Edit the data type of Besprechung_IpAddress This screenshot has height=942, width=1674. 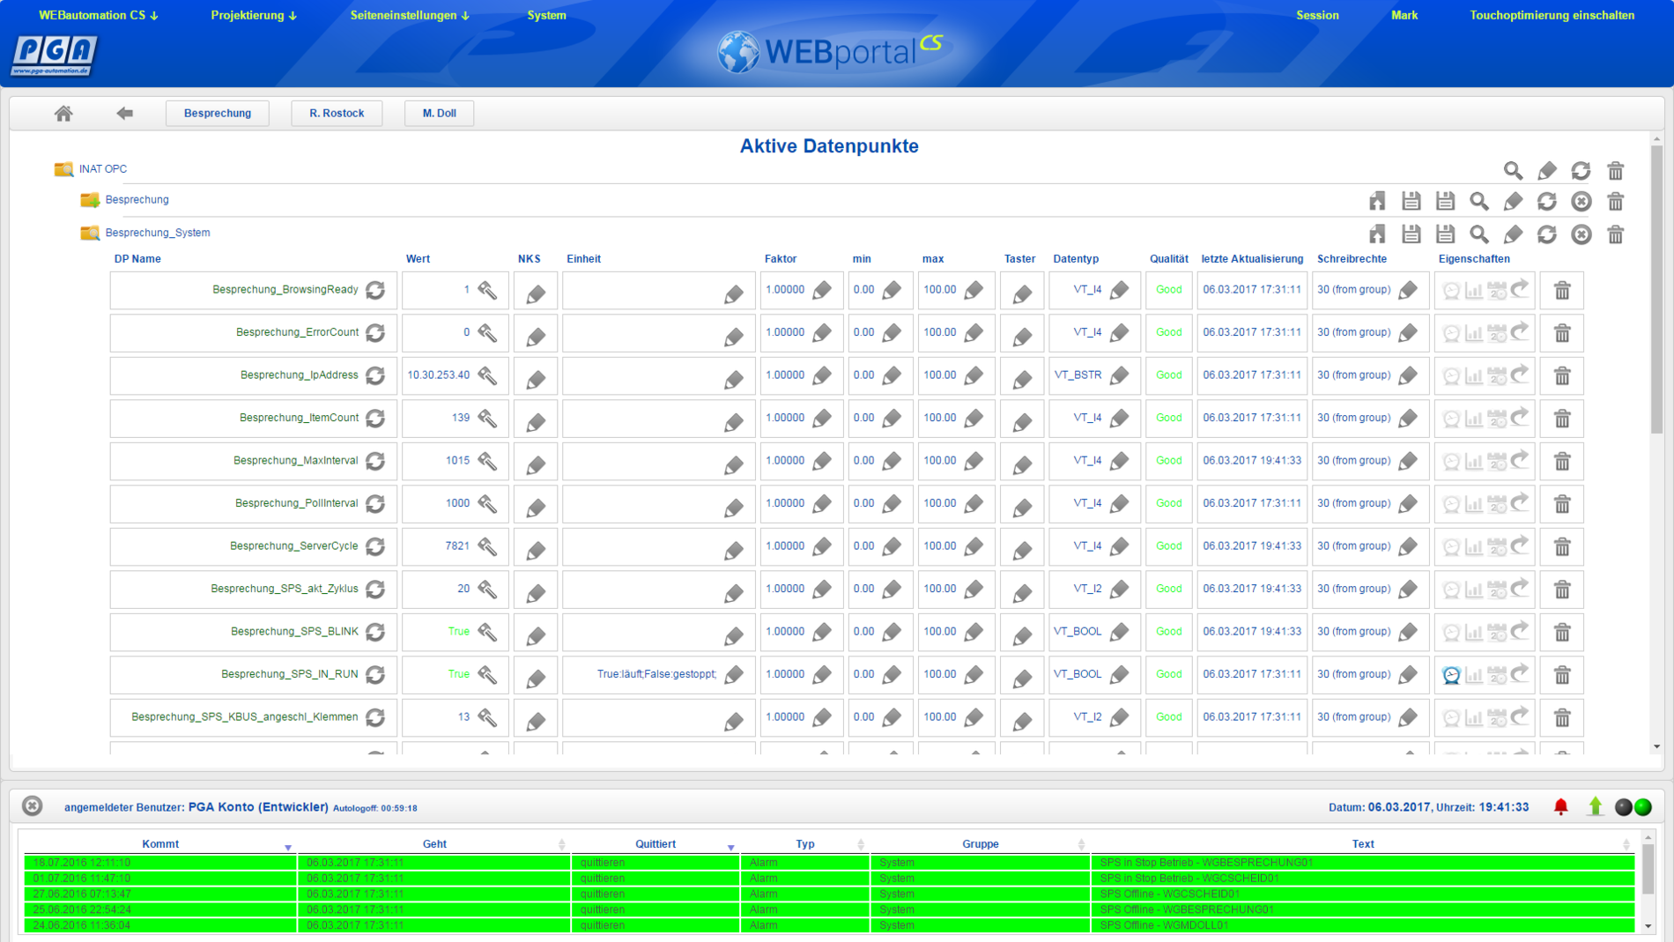pyautogui.click(x=1119, y=375)
